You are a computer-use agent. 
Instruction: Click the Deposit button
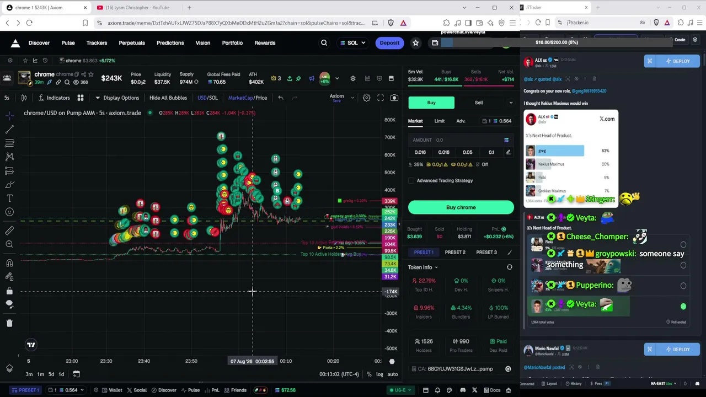(x=389, y=43)
